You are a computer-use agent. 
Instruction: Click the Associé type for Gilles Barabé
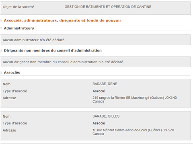click(x=99, y=123)
